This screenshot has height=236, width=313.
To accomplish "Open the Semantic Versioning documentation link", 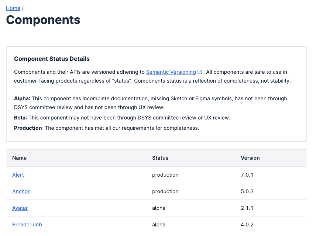I will click(171, 72).
